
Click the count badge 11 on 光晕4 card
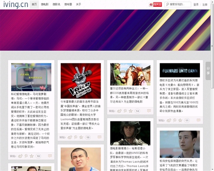[x=187, y=120]
